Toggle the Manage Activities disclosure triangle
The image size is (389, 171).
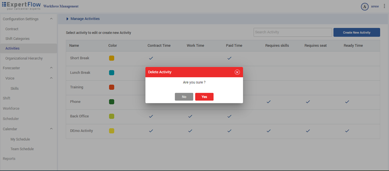click(67, 19)
